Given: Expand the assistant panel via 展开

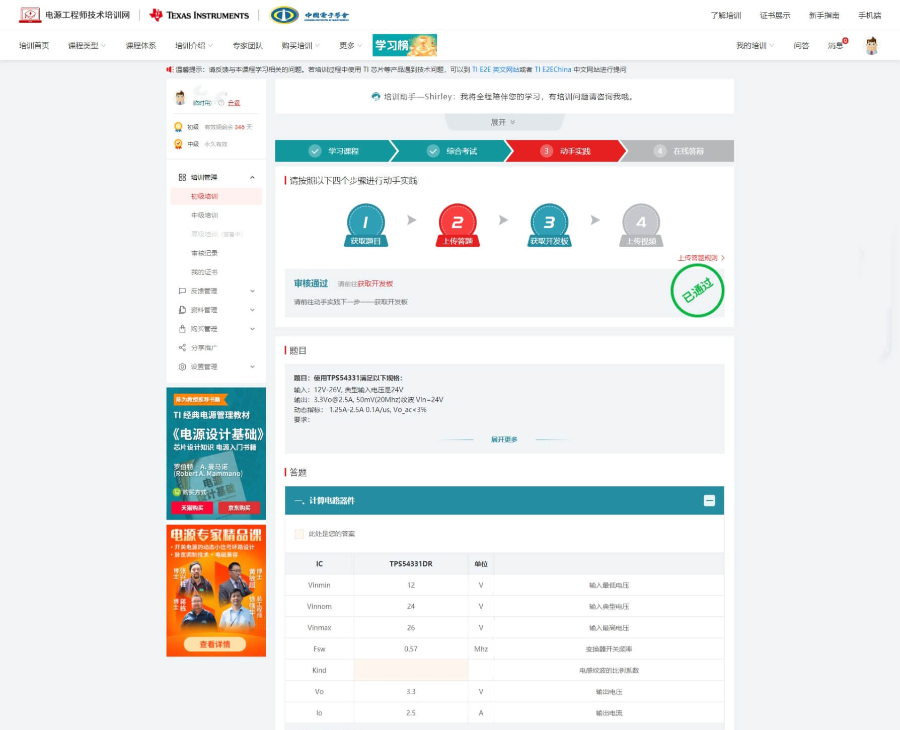Looking at the screenshot, I should 503,122.
